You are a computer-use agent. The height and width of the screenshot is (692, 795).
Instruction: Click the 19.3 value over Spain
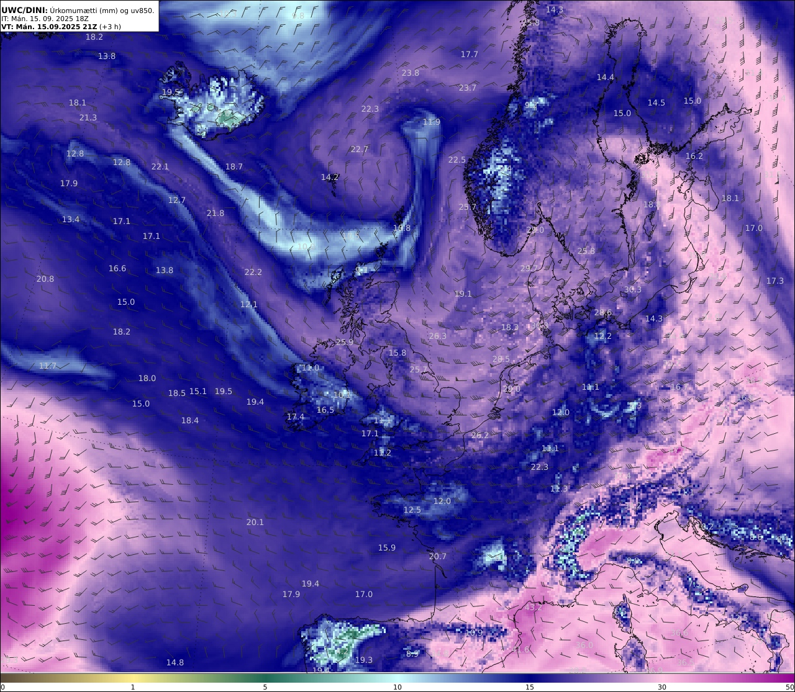pos(364,660)
